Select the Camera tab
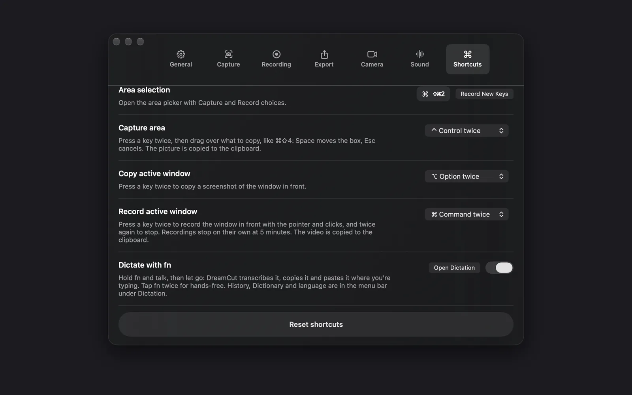 [372, 59]
